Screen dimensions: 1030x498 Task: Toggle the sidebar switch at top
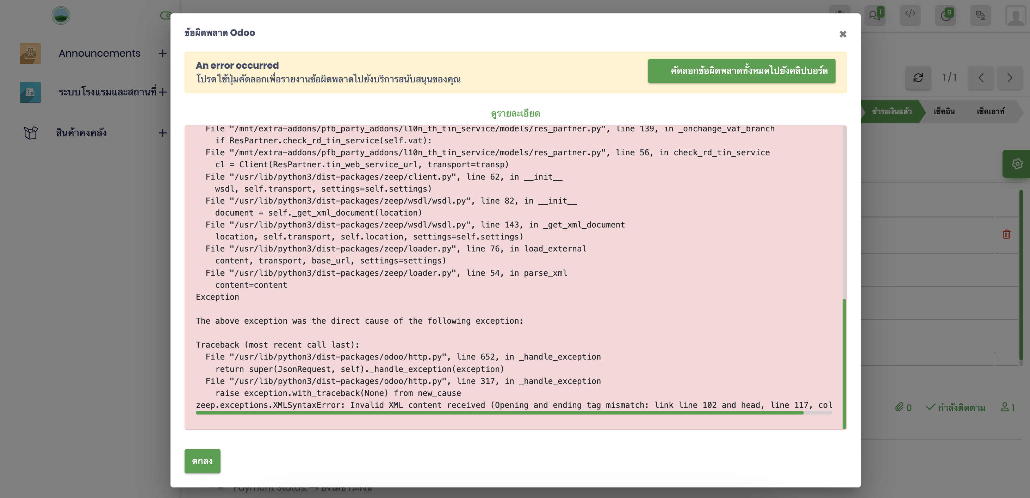[x=166, y=15]
